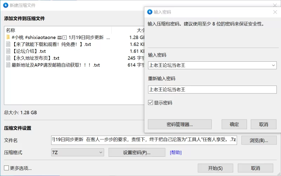Enable the 更多选项 checkbox
Viewport: 281px width, 176px height.
[x=6, y=168]
